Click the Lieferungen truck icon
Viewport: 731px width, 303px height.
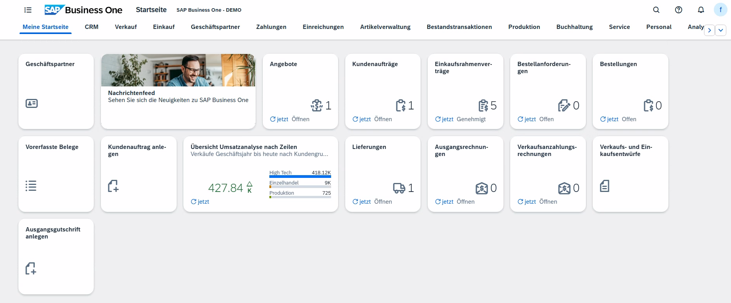pos(399,188)
